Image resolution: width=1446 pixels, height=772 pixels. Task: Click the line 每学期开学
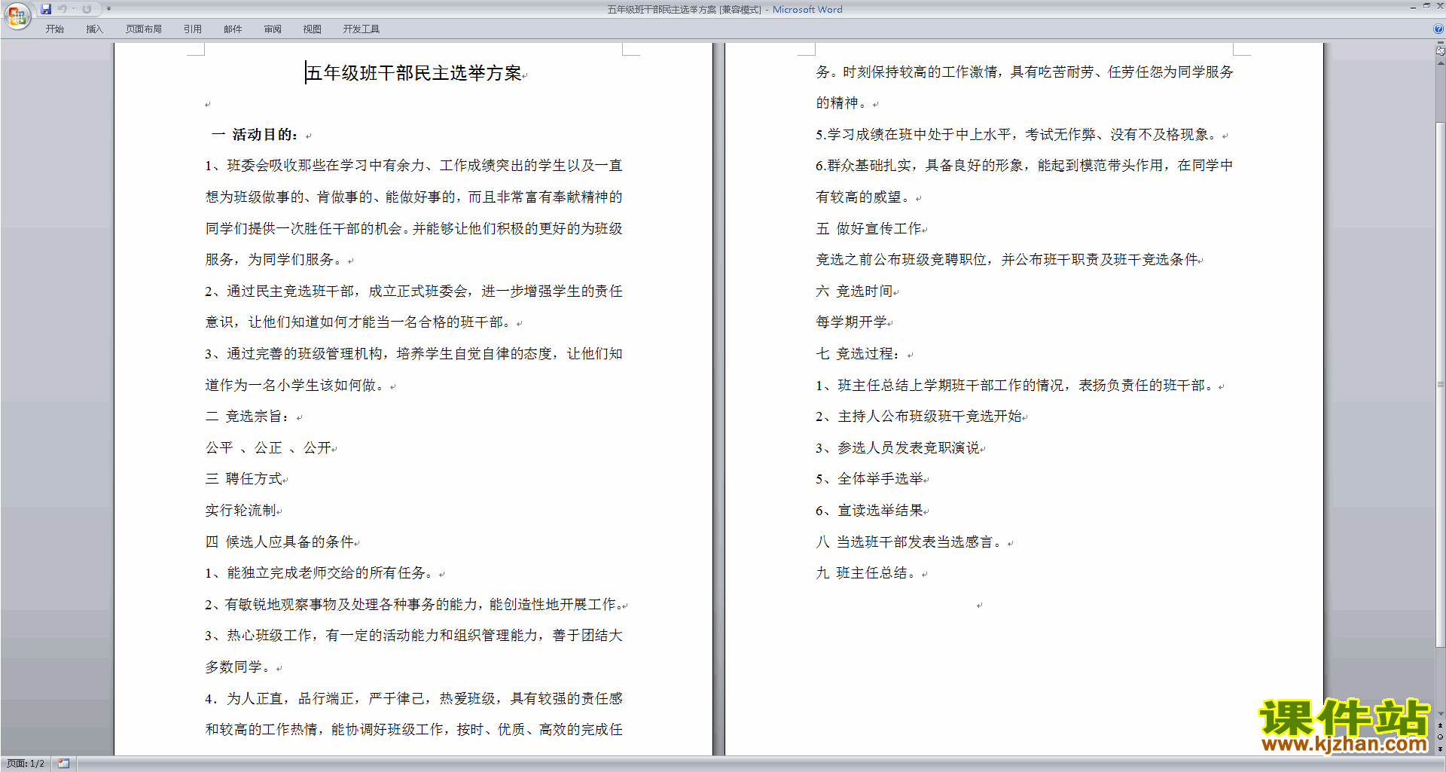point(852,322)
